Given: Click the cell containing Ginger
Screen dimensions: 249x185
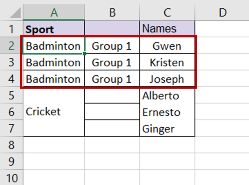Looking at the screenshot, I should click(x=167, y=129).
